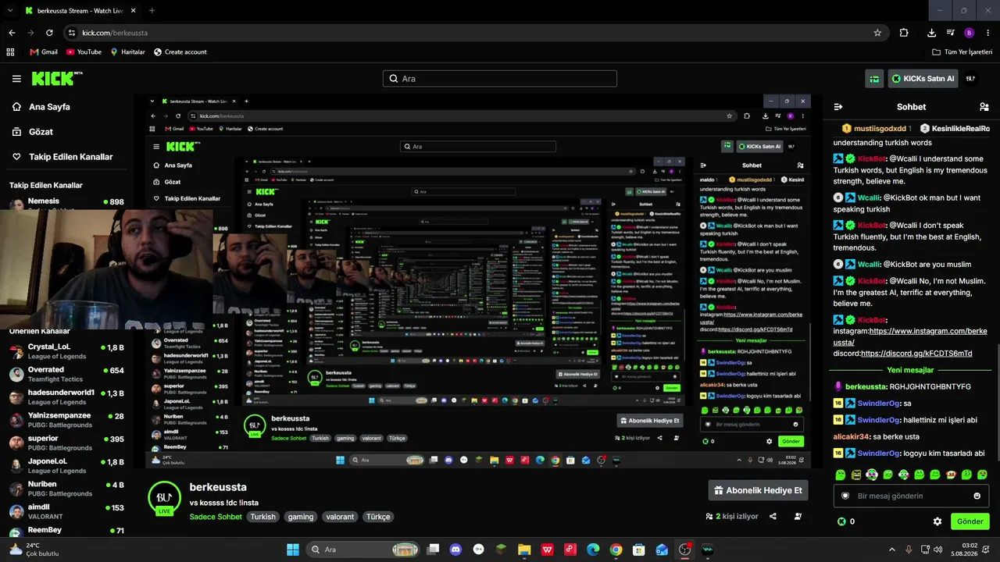Click the Turkish tag
This screenshot has height=562, width=1000.
point(262,517)
